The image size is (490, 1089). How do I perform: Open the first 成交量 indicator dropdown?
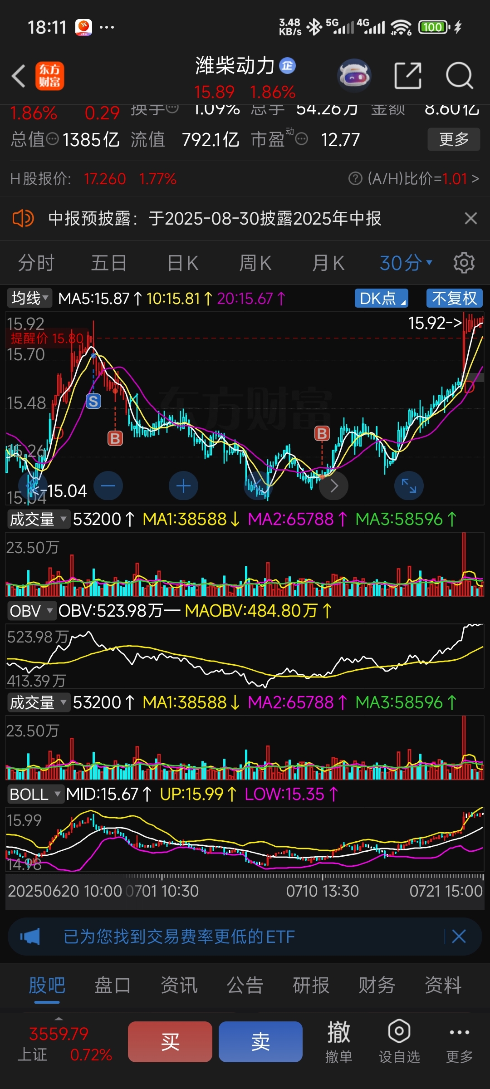click(38, 519)
